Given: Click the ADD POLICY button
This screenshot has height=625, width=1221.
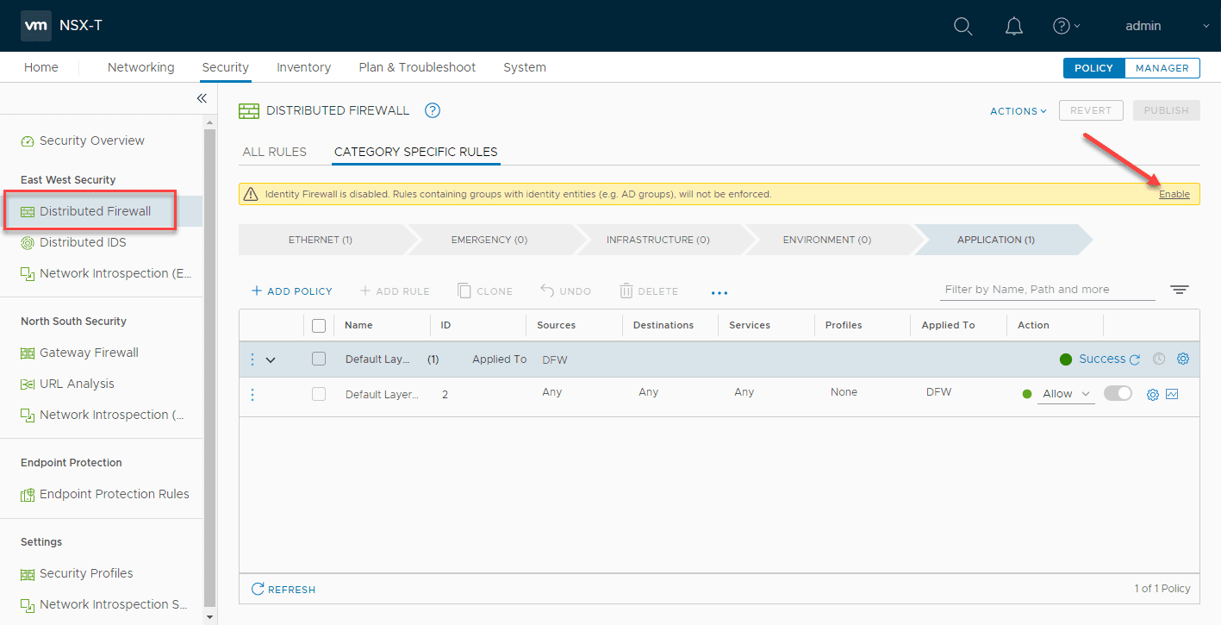Looking at the screenshot, I should point(291,291).
